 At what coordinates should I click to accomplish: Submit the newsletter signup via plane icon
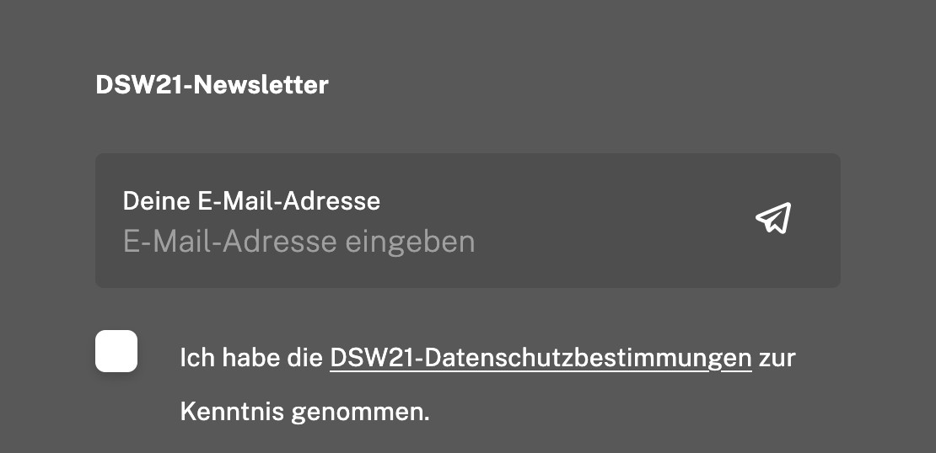[x=773, y=218]
